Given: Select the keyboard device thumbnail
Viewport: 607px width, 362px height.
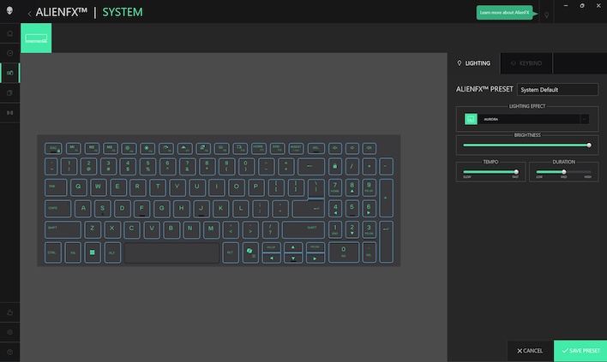Looking at the screenshot, I should [x=36, y=38].
